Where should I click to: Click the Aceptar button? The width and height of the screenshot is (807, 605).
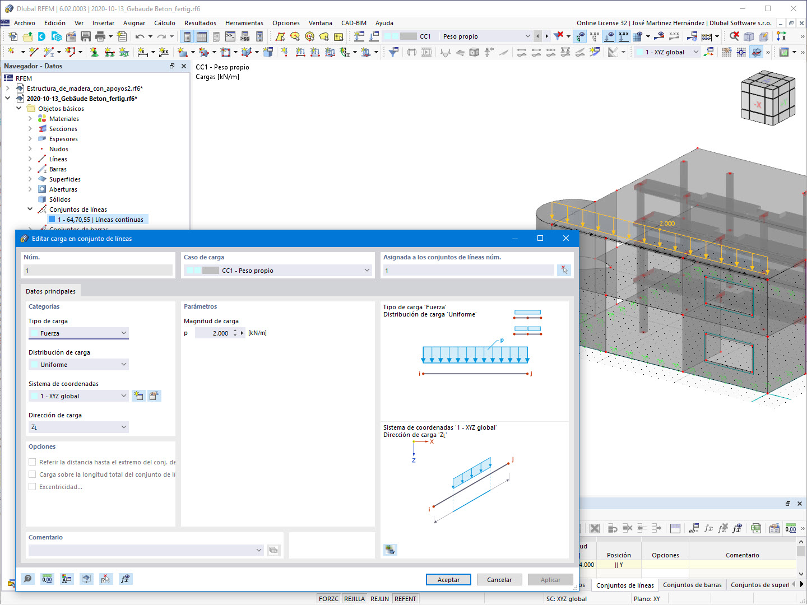(x=448, y=580)
